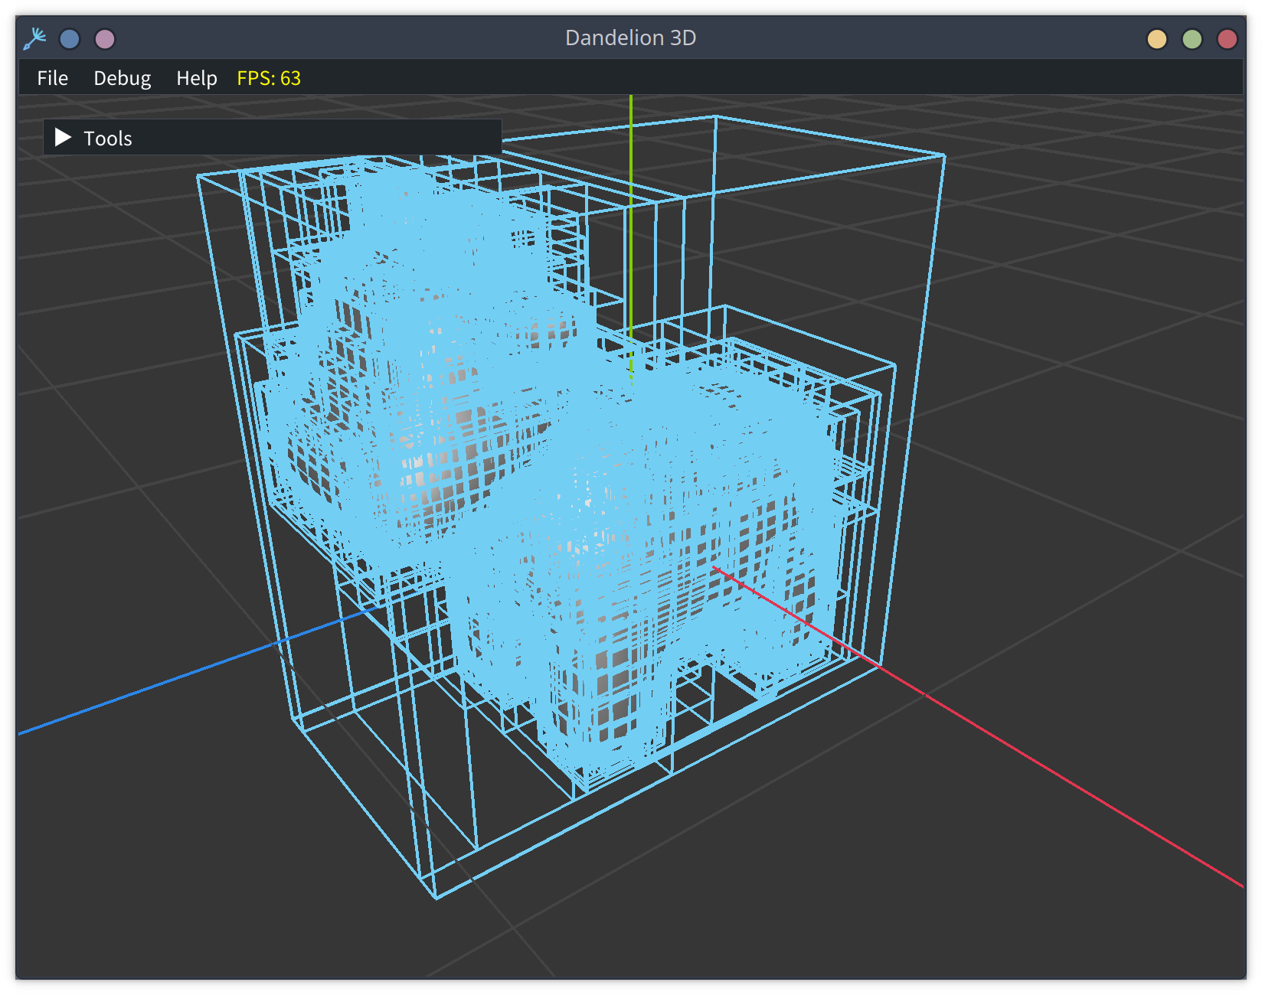Image resolution: width=1262 pixels, height=995 pixels.
Task: Close window with the red circle button
Action: point(1227,39)
